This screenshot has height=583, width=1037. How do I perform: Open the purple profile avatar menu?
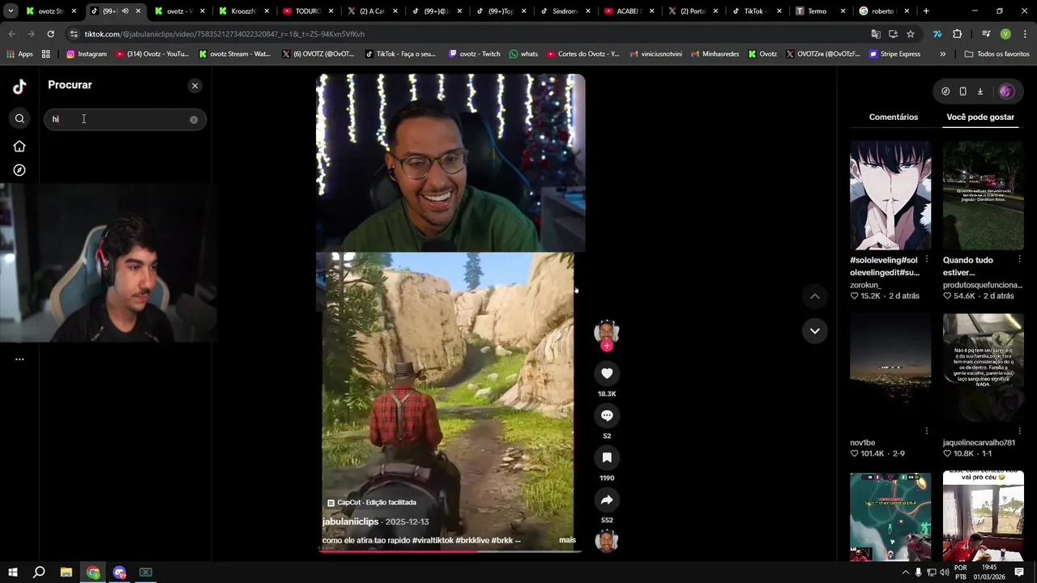tap(1006, 91)
